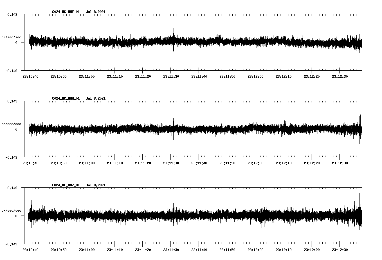Choose 23:10:50 time label under HNZ plot
382x260 pixels.
click(59, 250)
